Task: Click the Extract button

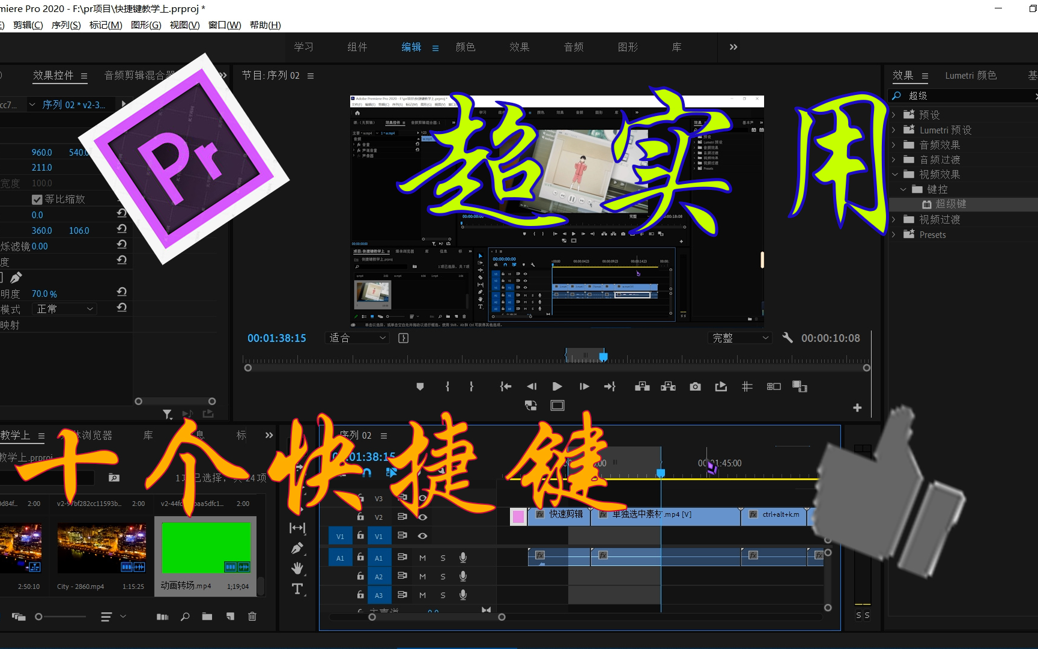Action: [x=668, y=386]
